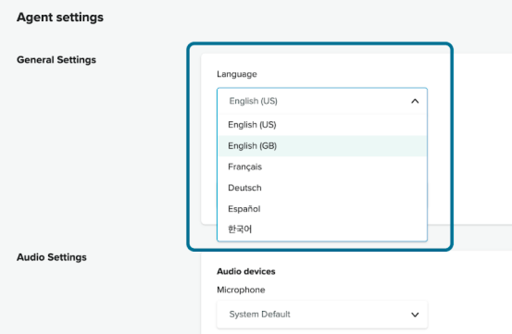
Task: Collapse the Language list with the up chevron
Action: pos(415,101)
